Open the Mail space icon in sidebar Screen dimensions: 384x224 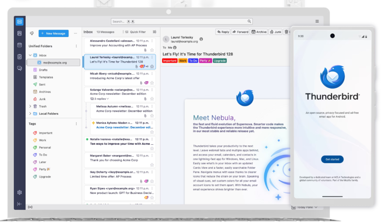(19, 21)
